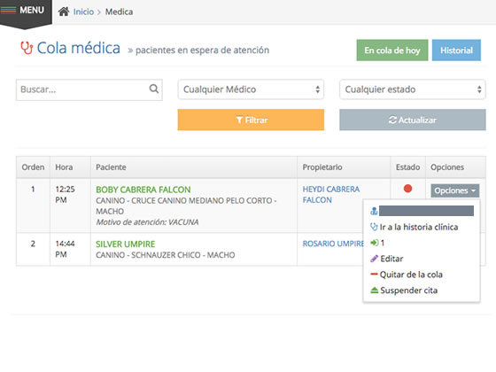The height and width of the screenshot is (372, 496).
Task: Select Ir a la historia clínica
Action: (419, 227)
